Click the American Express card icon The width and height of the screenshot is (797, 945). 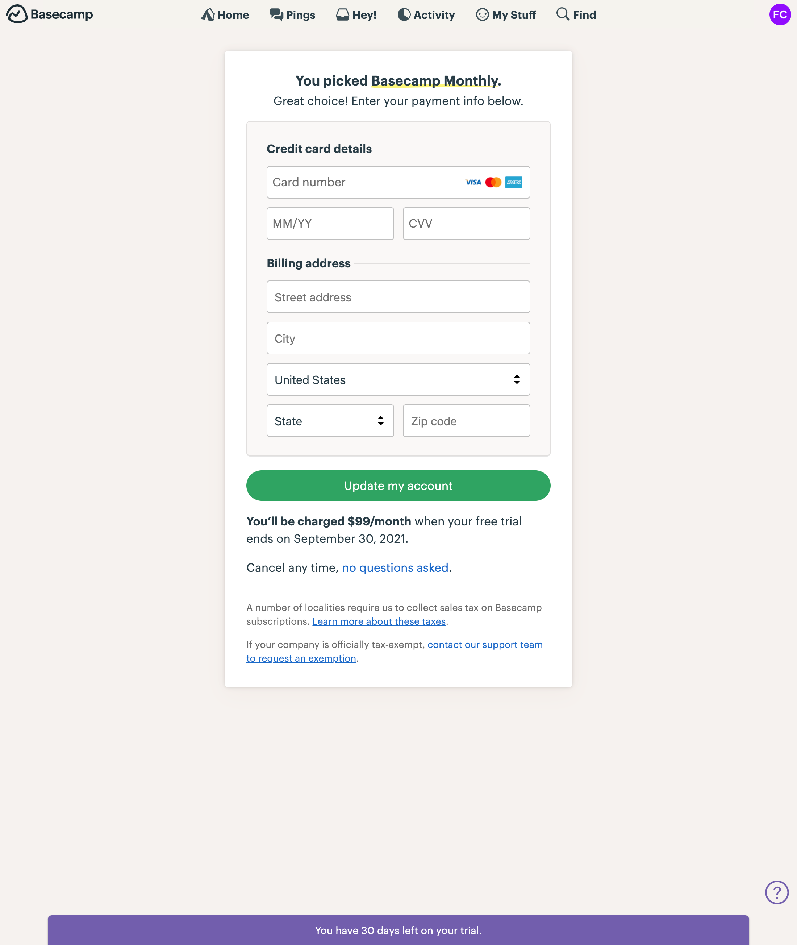514,182
